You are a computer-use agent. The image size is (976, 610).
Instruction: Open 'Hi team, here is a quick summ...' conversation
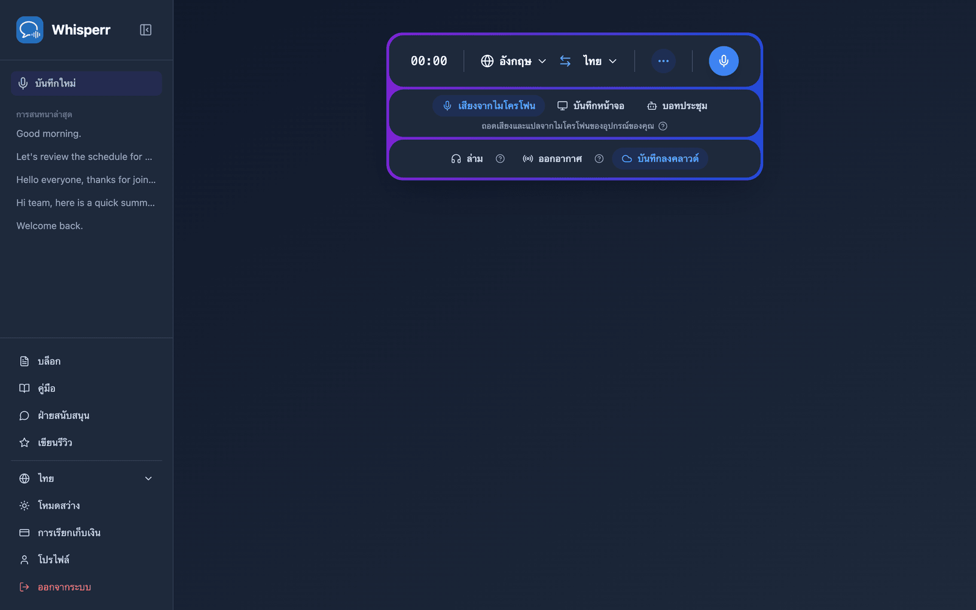(x=87, y=203)
